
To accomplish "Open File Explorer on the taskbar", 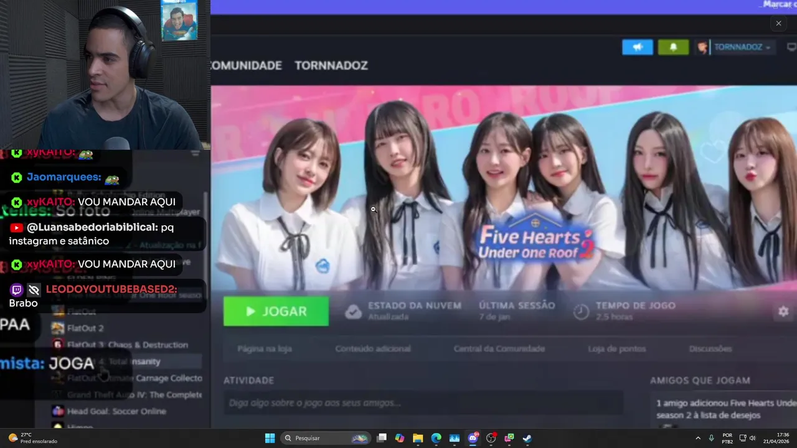I will (418, 438).
